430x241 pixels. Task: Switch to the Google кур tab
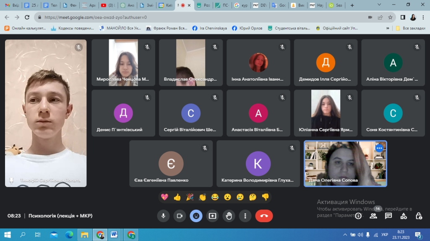pos(241,5)
